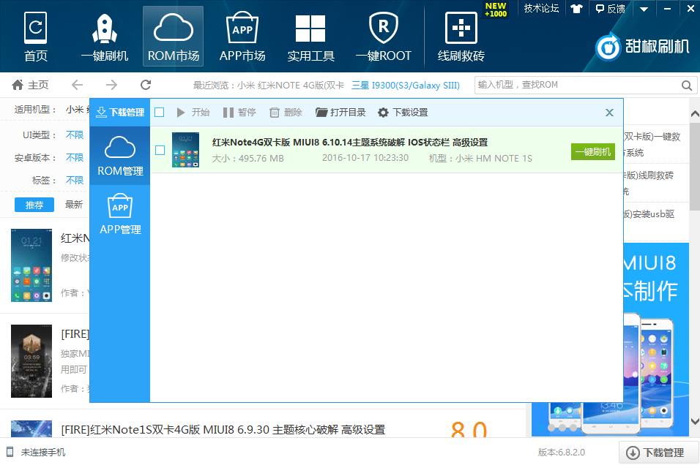Click the refresh arrow icon

[146, 85]
